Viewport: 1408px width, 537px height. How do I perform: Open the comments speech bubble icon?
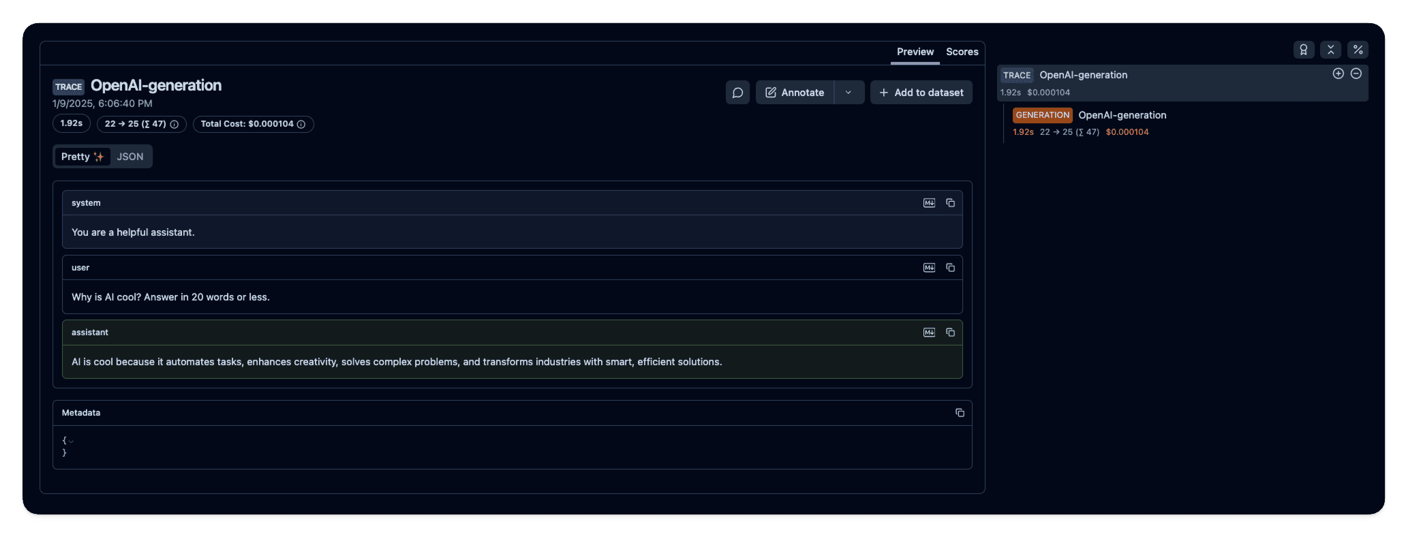pos(737,93)
